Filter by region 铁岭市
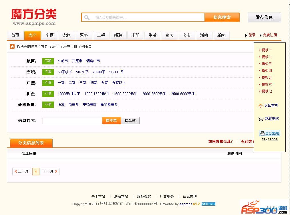The image size is (290, 215). (63, 61)
